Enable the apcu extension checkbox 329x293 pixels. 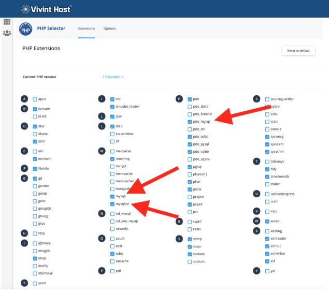(x=35, y=98)
